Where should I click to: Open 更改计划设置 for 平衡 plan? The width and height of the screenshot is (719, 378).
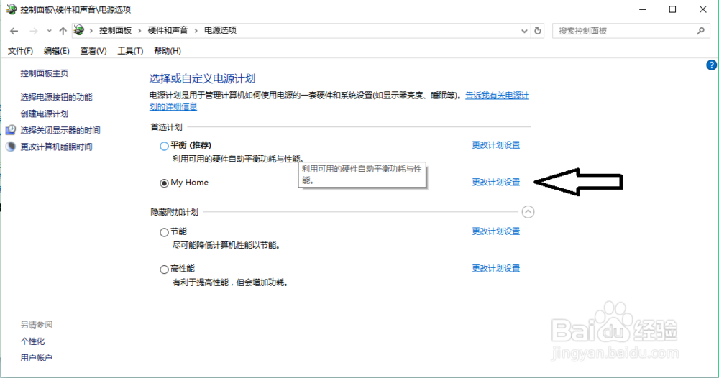(496, 145)
